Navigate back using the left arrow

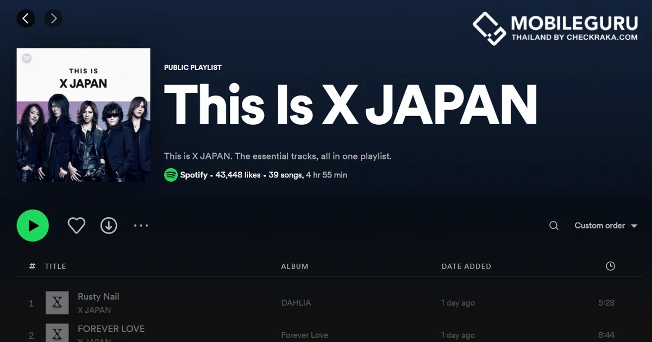[x=26, y=18]
